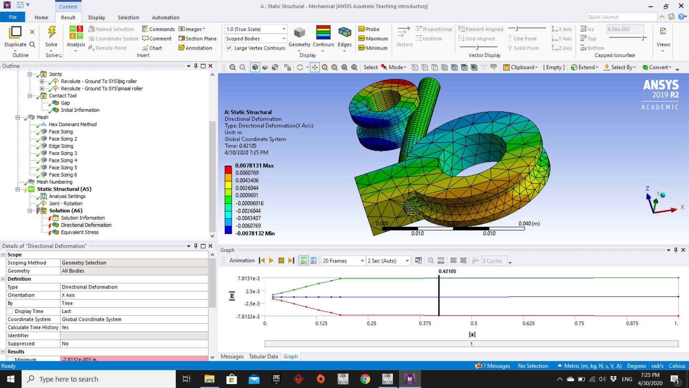Screen dimensions: 689x388
Task: Toggle Distributed animation frames mode
Action: (x=303, y=260)
